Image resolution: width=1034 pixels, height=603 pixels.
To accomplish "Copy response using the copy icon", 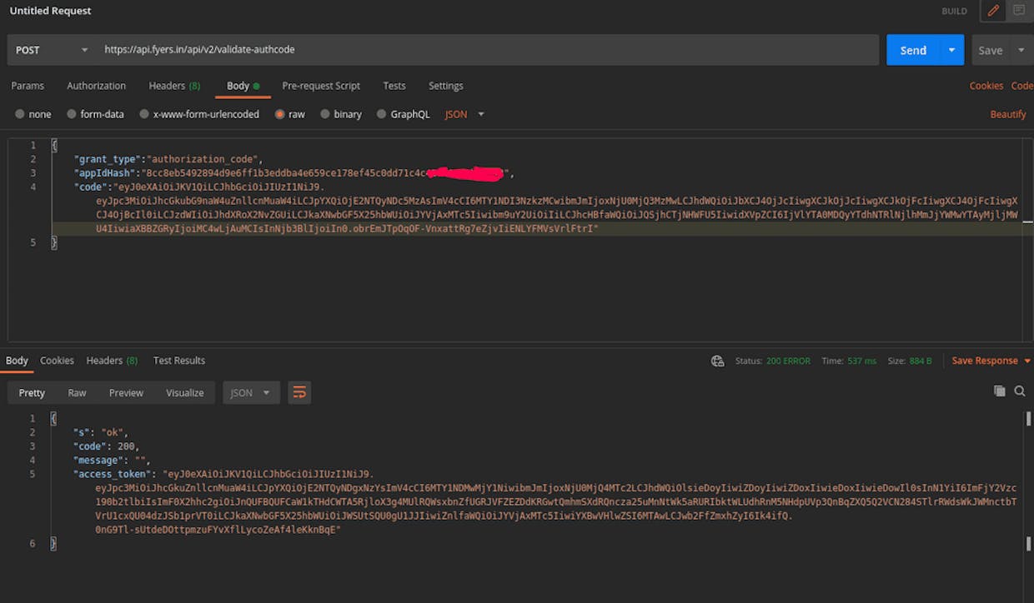I will 999,391.
